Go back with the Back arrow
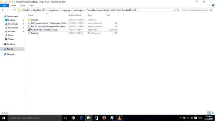Image resolution: width=215 pixels, height=121 pixels. pos(3,10)
